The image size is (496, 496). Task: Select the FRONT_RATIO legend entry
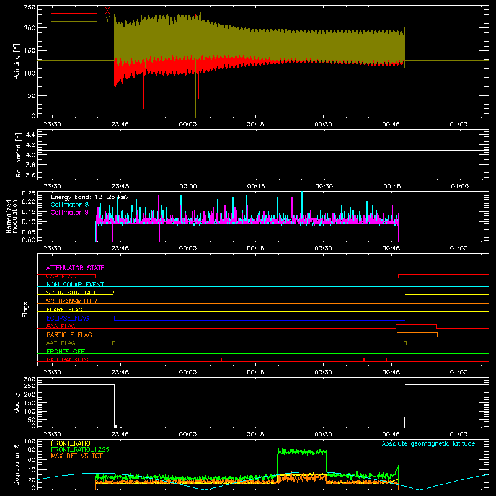point(71,443)
